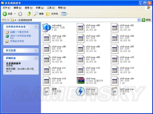Select the rld-twom lightning disc image icon
The width and height of the screenshot is (153, 114).
coord(80,92)
